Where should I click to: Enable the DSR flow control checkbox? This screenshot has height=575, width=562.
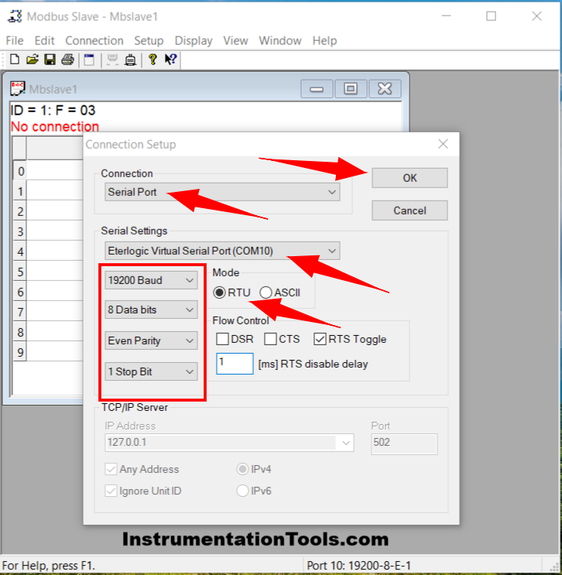pos(222,339)
